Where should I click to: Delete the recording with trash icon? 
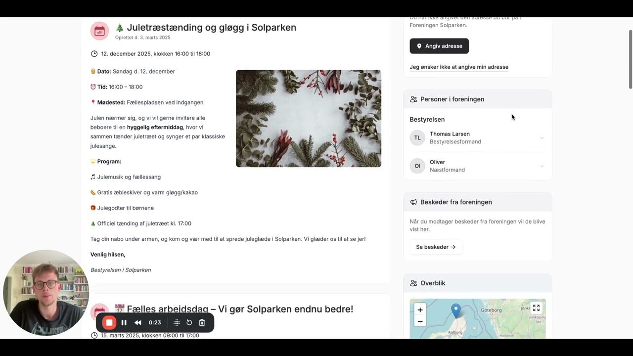click(x=202, y=323)
